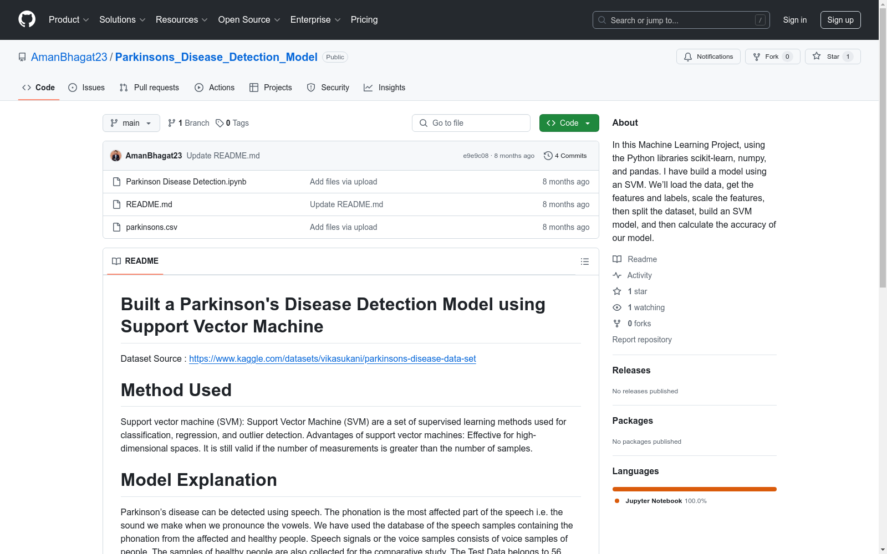The image size is (887, 554).
Task: Click the fork icon next to 0 forks
Action: 617,324
